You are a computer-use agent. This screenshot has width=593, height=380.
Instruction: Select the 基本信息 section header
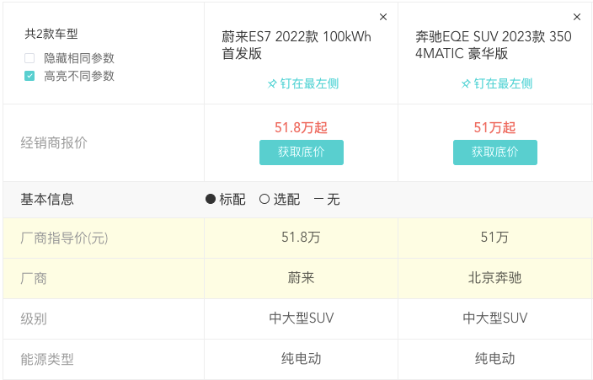(x=47, y=200)
